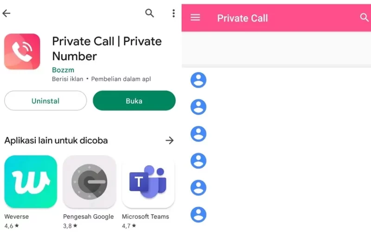This screenshot has width=371, height=232.
Task: Open the Bozzm developer page
Action: tap(63, 70)
